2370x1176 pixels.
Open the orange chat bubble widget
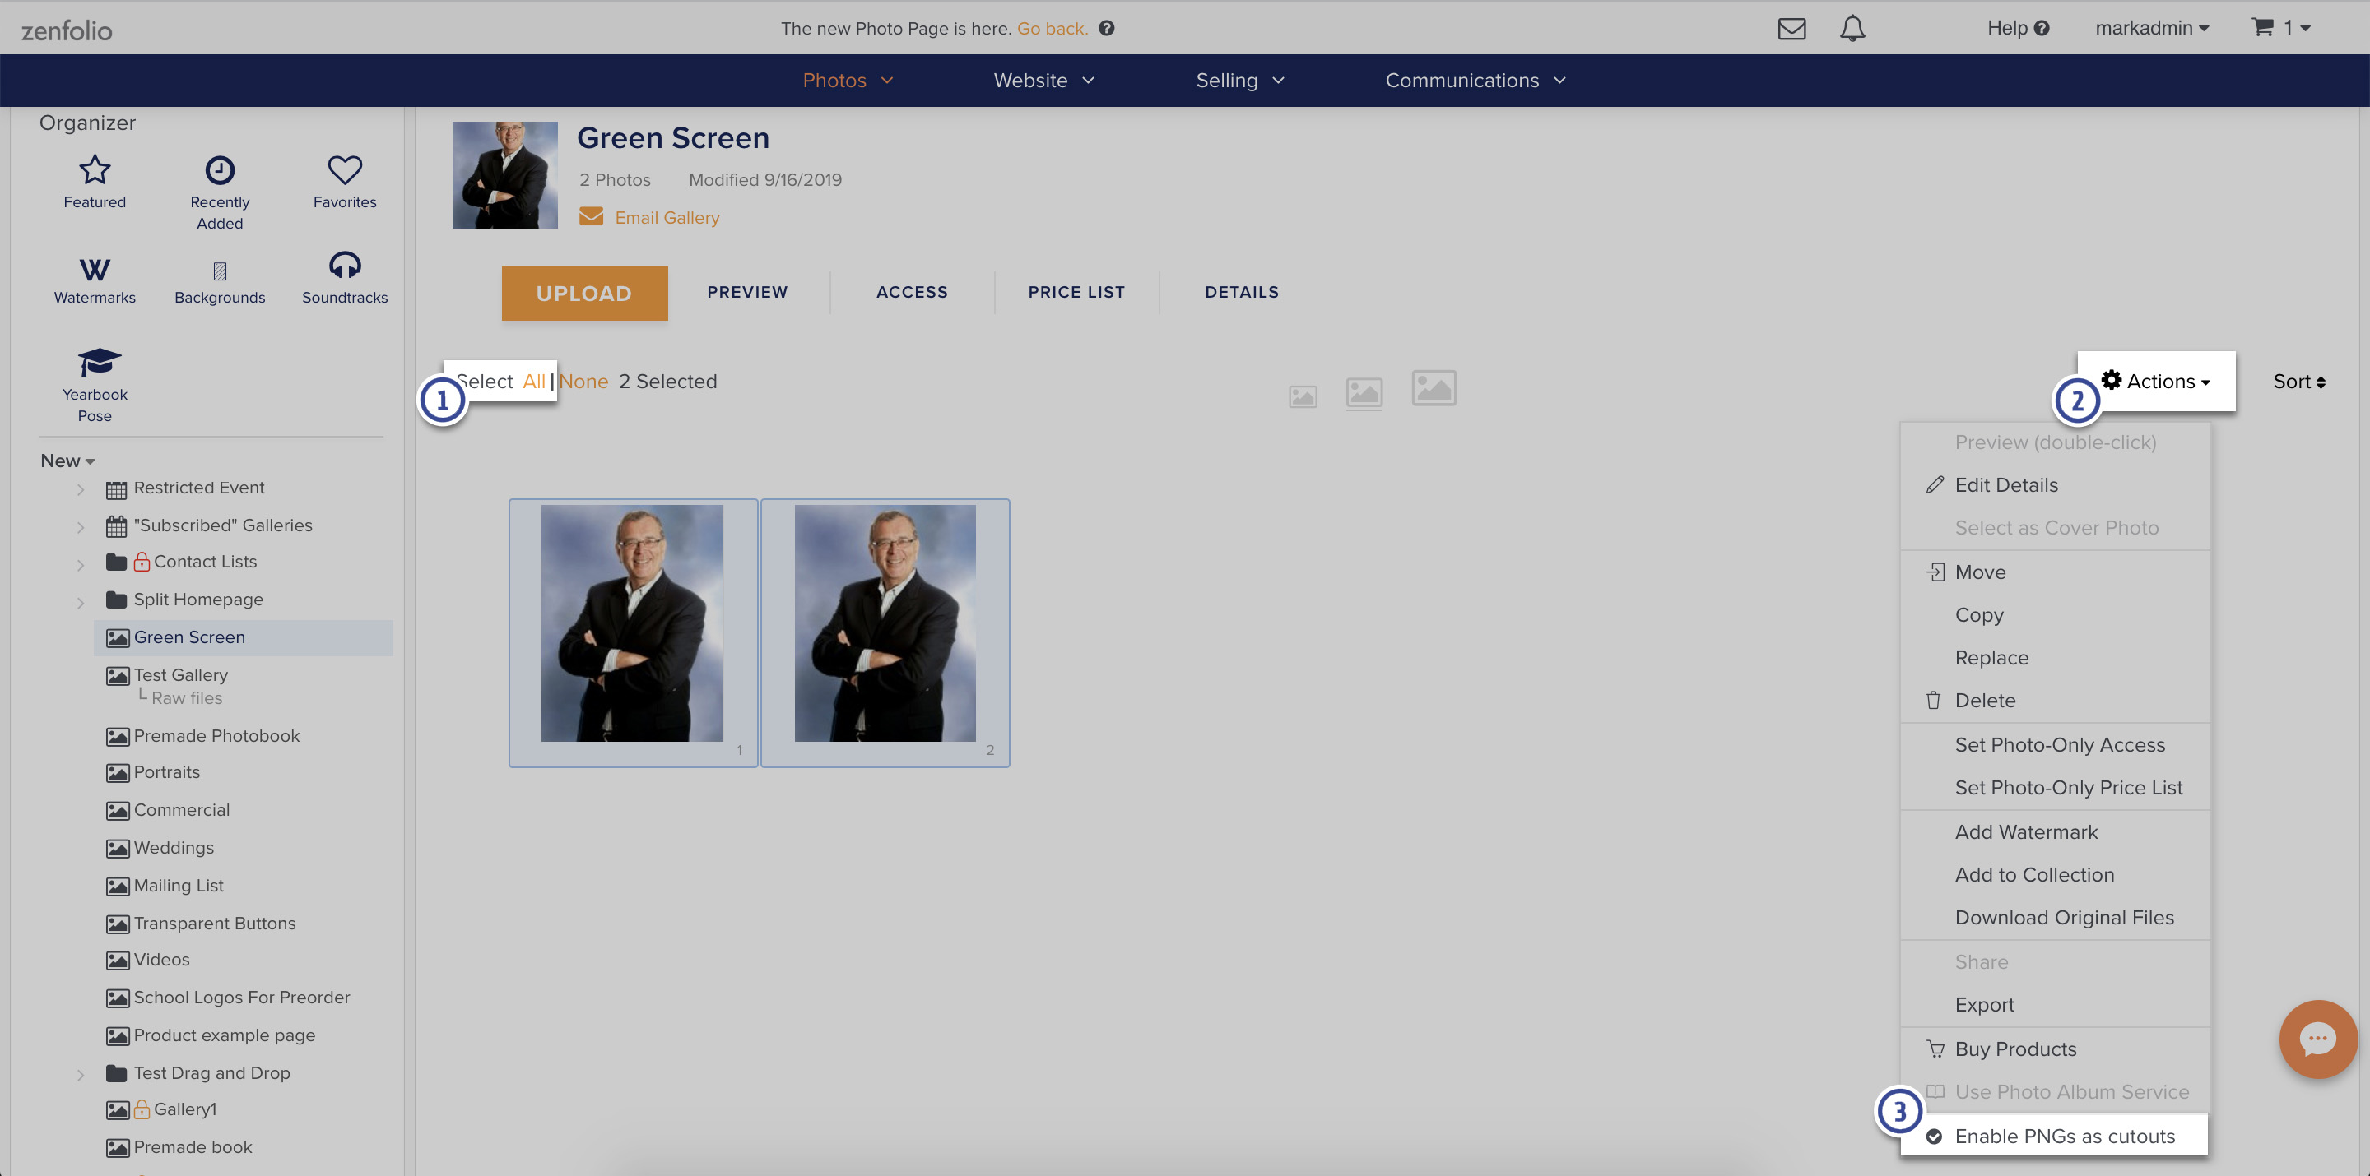[x=2317, y=1039]
